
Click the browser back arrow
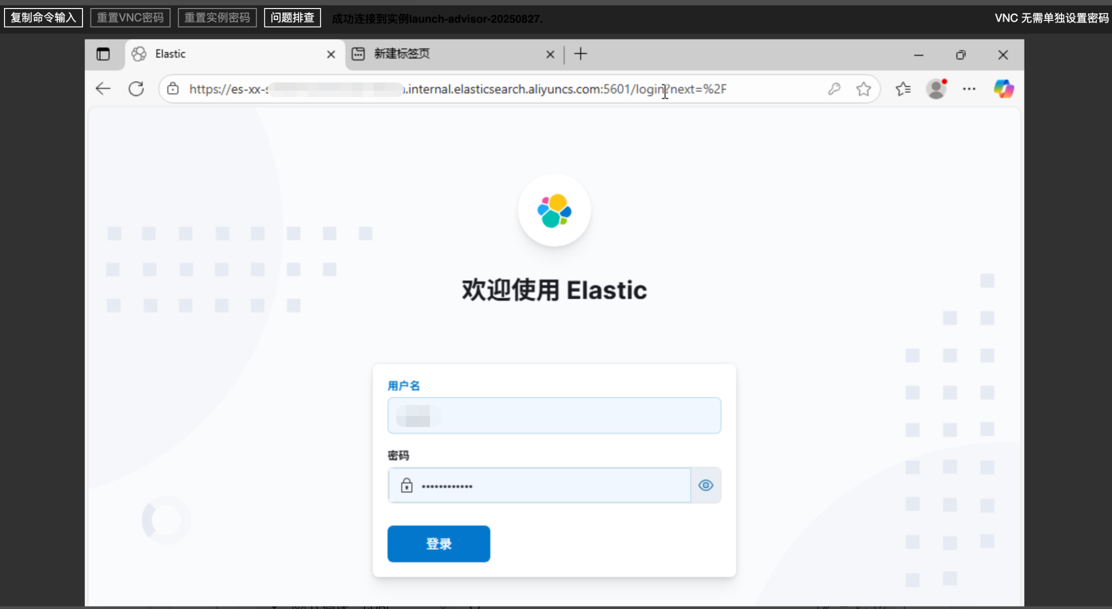[103, 89]
